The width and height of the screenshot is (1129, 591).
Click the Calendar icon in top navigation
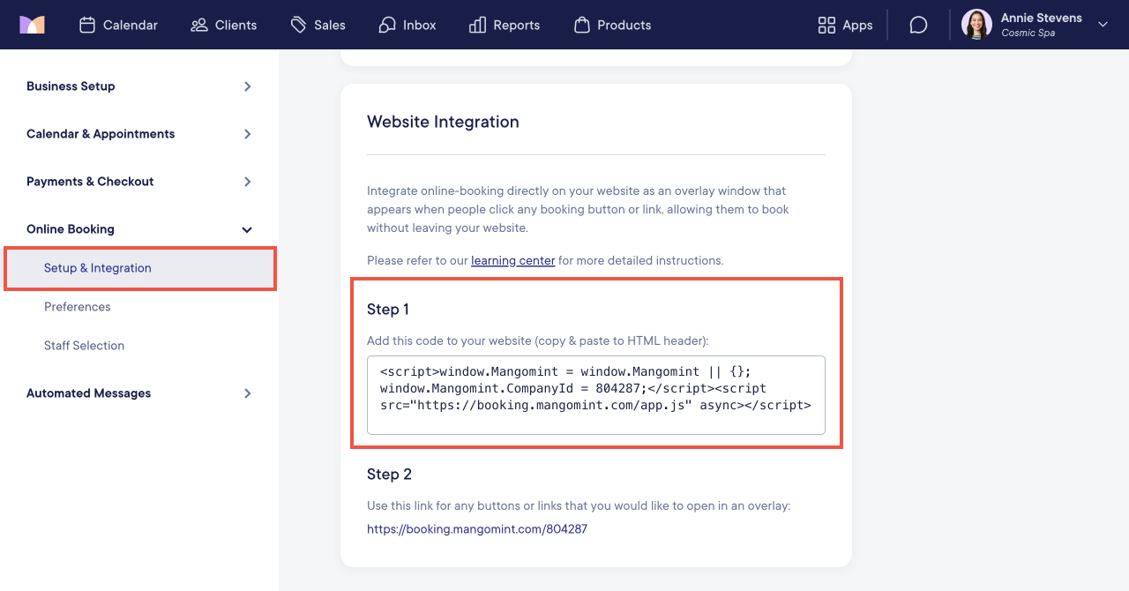87,25
